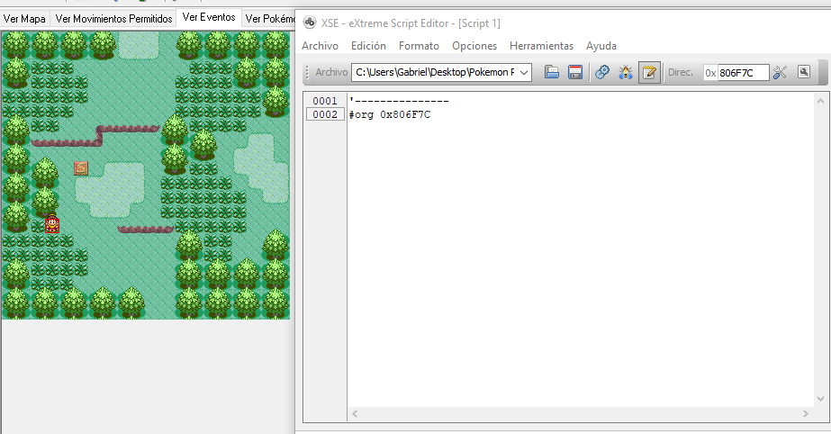Open the Formato menu
This screenshot has height=434, width=831.
tap(419, 45)
